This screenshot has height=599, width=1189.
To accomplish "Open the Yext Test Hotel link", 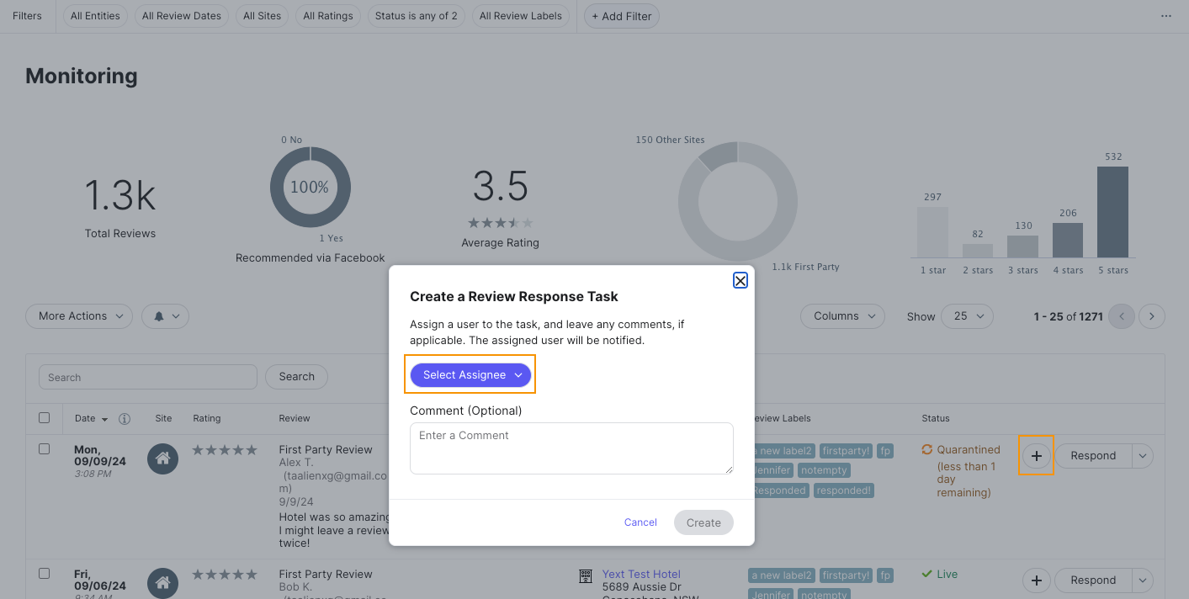I will 641,573.
